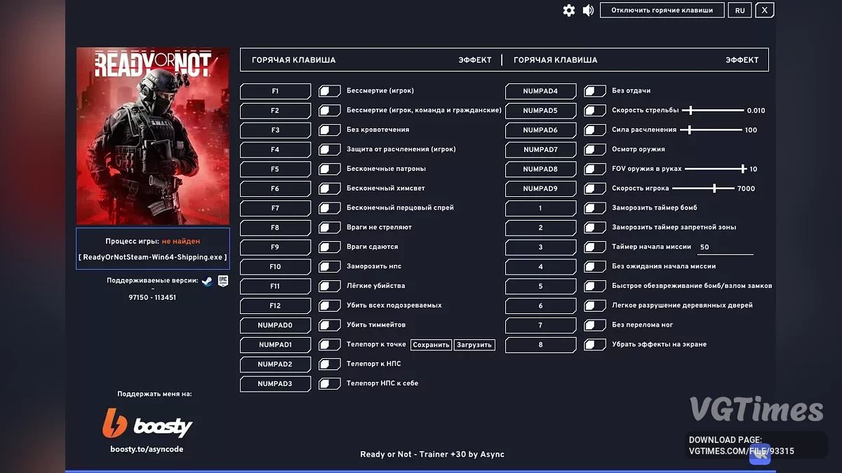Click the F5 hotkey box
The height and width of the screenshot is (473, 842).
275,169
